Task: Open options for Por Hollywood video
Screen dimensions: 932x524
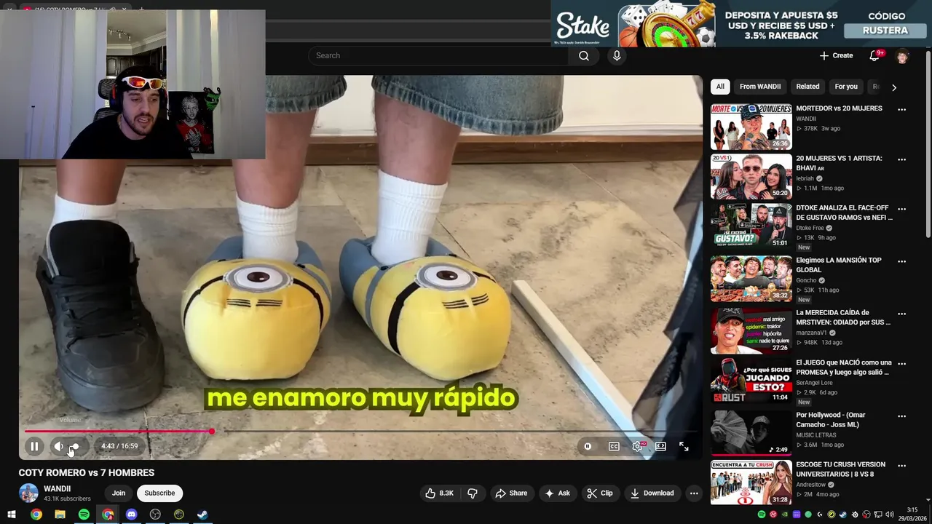Action: coord(901,416)
